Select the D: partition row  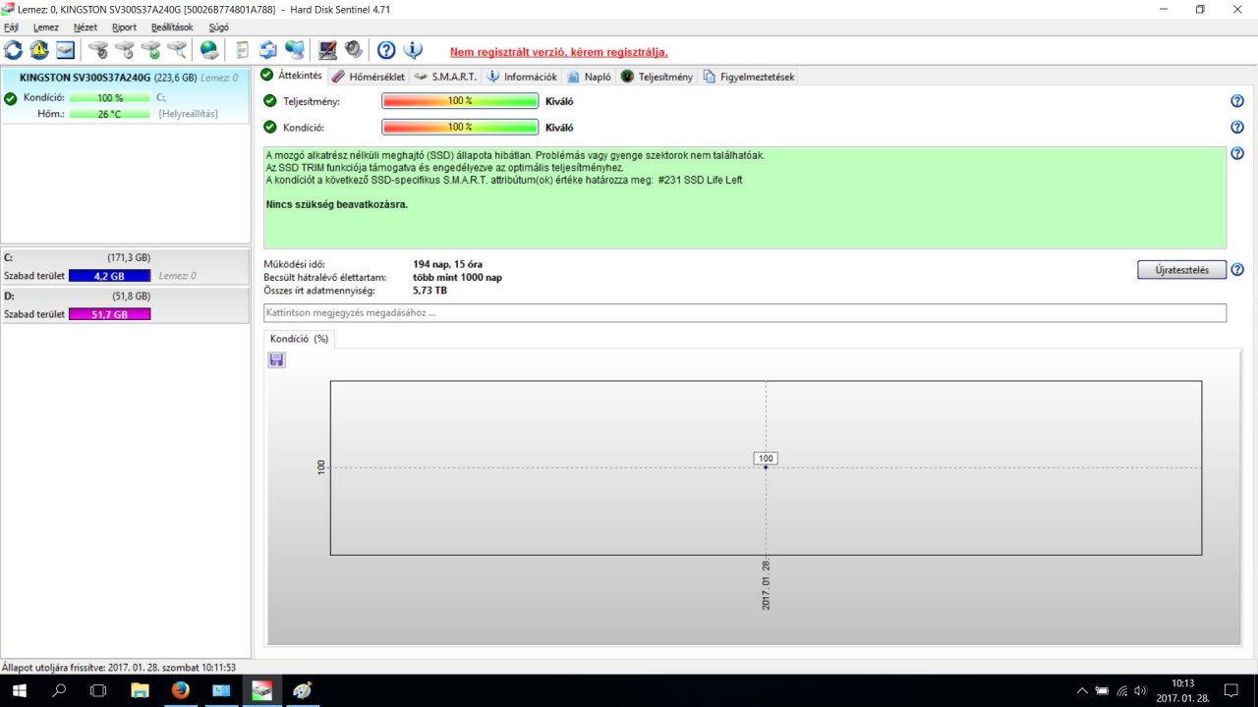click(x=126, y=305)
